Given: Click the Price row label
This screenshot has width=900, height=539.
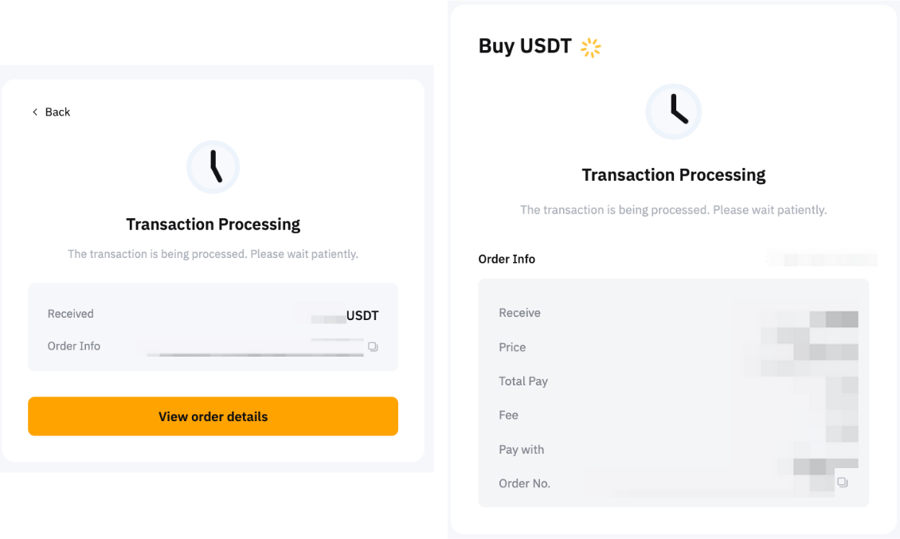Looking at the screenshot, I should pos(513,347).
